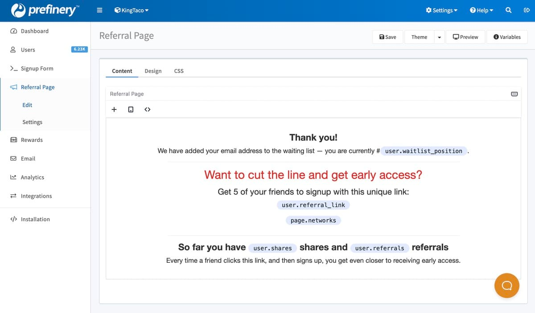The width and height of the screenshot is (535, 313).
Task: Click the Integrations arrows icon
Action: click(x=13, y=196)
